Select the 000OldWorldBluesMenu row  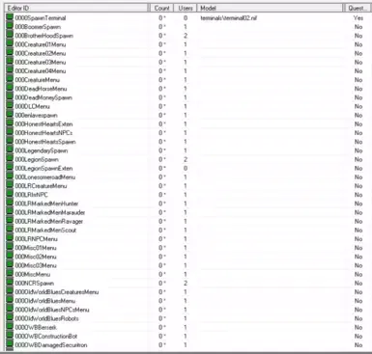click(x=45, y=301)
